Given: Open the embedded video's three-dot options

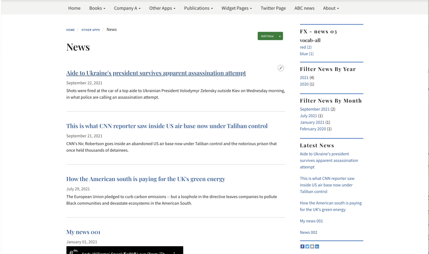Looking at the screenshot, I should pyautogui.click(x=174, y=252).
